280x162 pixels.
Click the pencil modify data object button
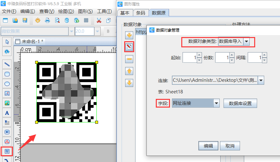click(x=129, y=47)
